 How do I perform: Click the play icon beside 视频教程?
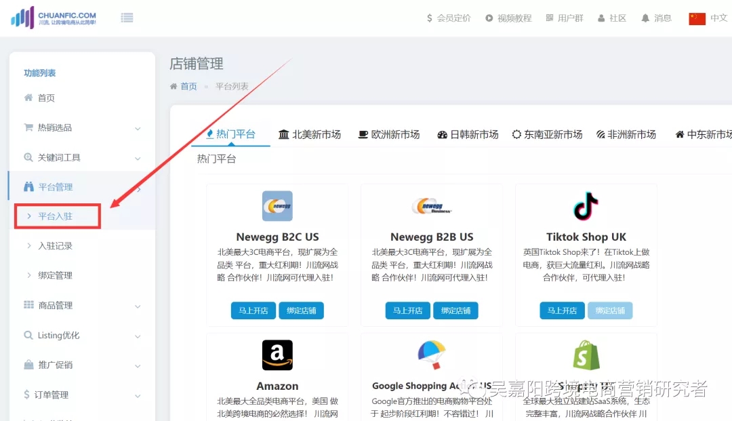tap(489, 18)
